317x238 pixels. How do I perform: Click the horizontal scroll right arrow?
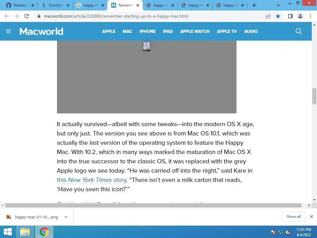tap(309, 205)
